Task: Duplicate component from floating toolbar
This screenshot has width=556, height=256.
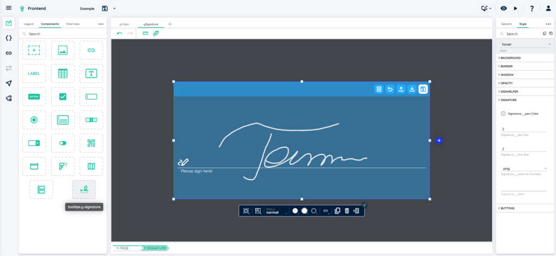Action: 337,210
